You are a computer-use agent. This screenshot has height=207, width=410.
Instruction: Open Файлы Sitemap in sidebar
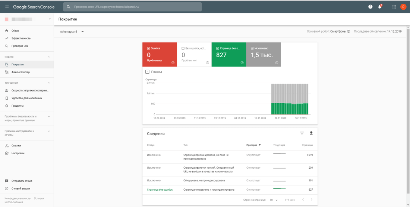tap(20, 72)
